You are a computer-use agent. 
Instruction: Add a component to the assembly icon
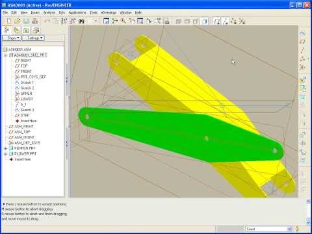(x=302, y=80)
